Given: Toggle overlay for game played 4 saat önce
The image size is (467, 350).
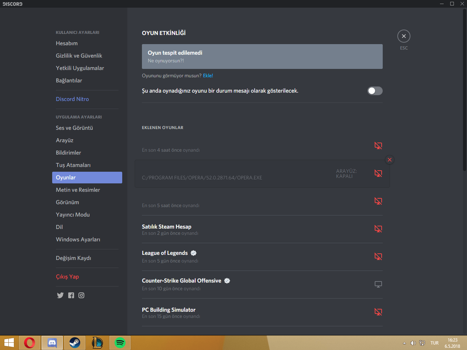Looking at the screenshot, I should (x=378, y=146).
